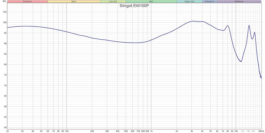Click the Bass band label
The image size is (265, 133).
pyautogui.click(x=74, y=2)
